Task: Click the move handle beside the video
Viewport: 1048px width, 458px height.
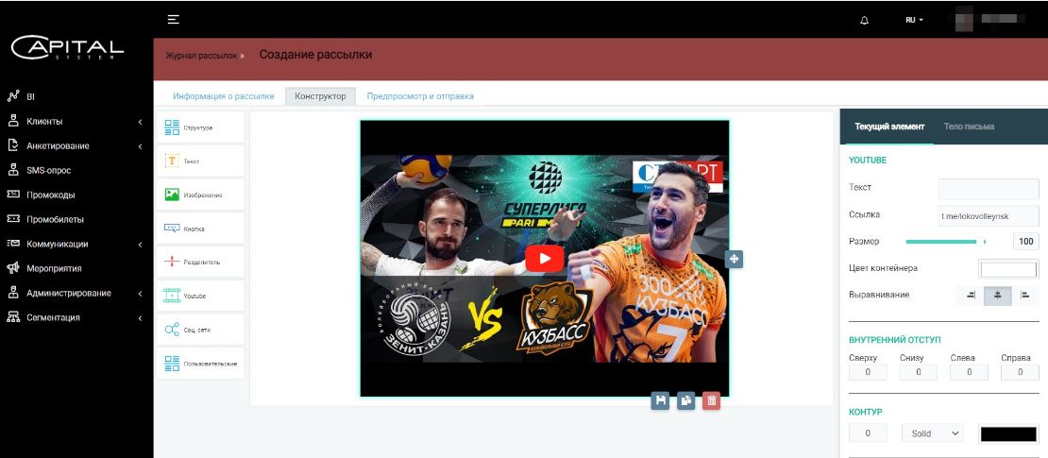Action: 734,259
